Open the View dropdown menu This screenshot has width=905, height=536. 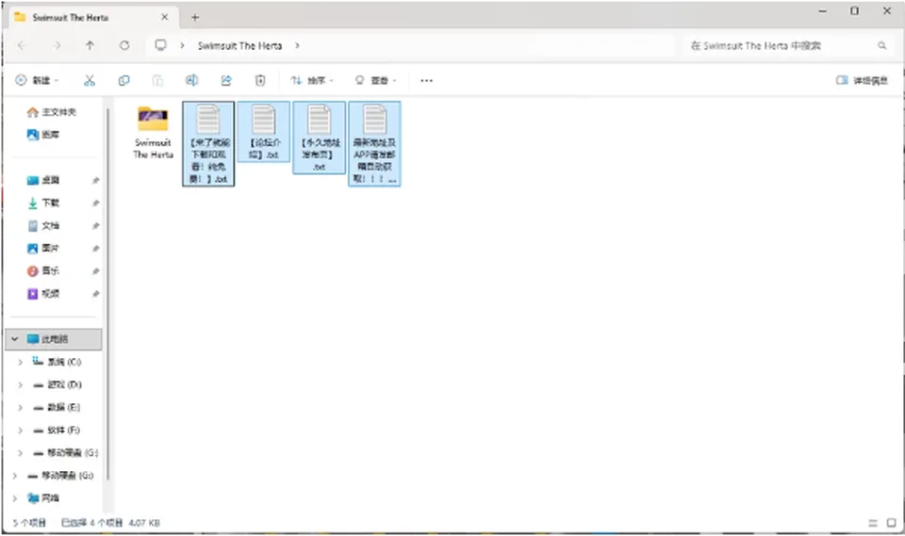[x=375, y=80]
